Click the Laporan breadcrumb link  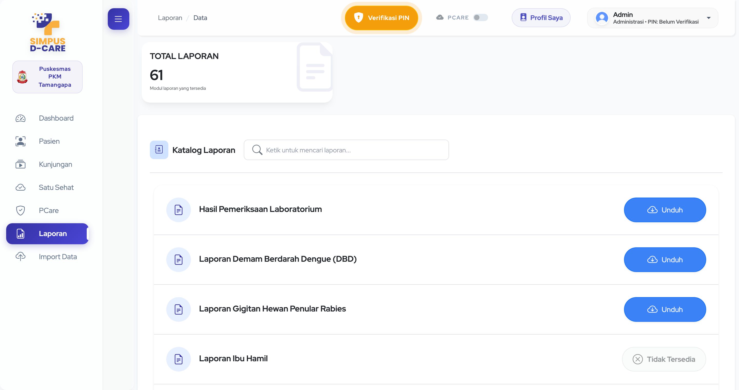tap(170, 18)
